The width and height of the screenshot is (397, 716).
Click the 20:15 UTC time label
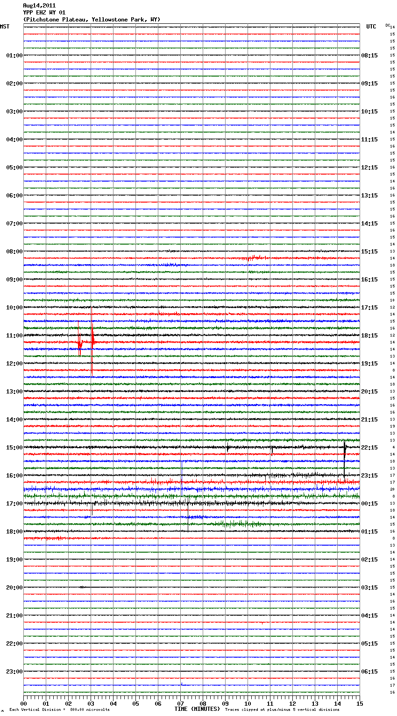(x=369, y=392)
